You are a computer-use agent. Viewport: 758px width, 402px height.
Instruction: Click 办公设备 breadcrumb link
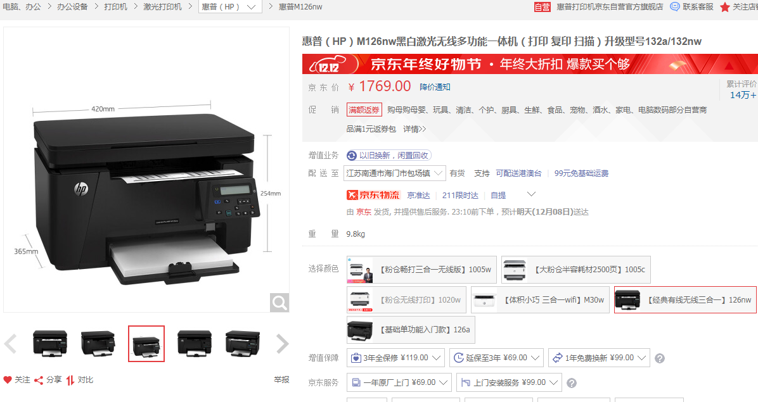point(72,7)
